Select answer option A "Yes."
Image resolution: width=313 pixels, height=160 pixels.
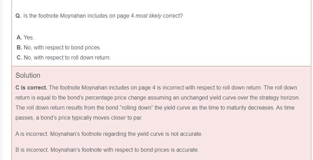pos(29,37)
